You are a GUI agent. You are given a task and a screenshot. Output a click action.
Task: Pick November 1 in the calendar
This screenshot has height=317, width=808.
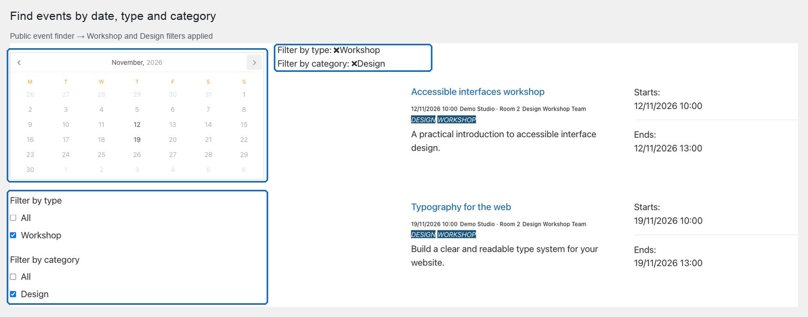coord(244,95)
